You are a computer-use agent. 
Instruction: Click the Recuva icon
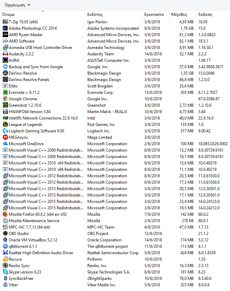(5, 259)
